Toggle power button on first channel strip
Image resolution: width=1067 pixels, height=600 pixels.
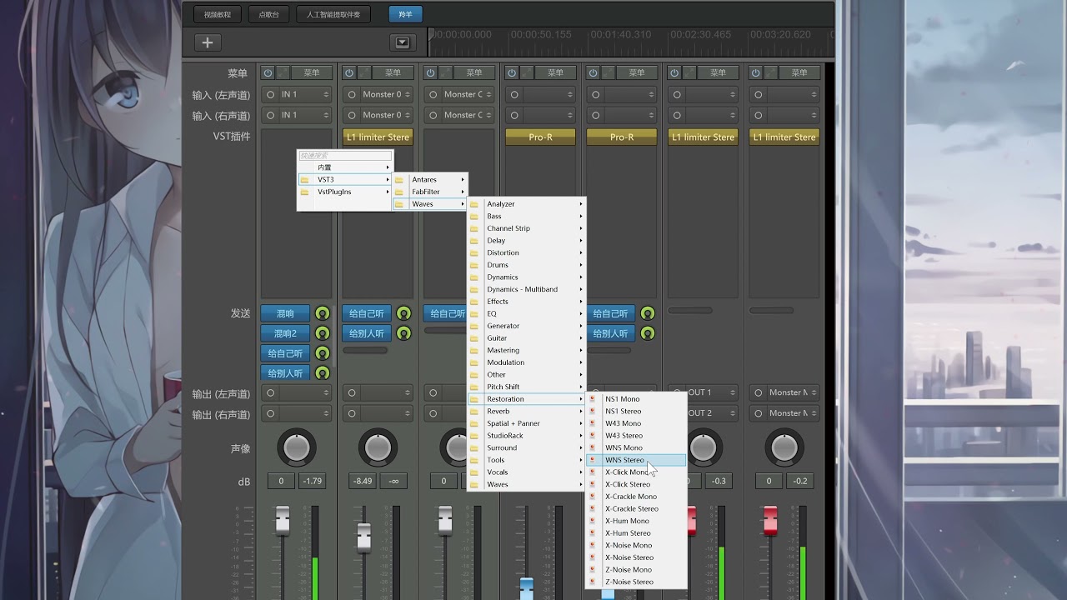tap(268, 73)
